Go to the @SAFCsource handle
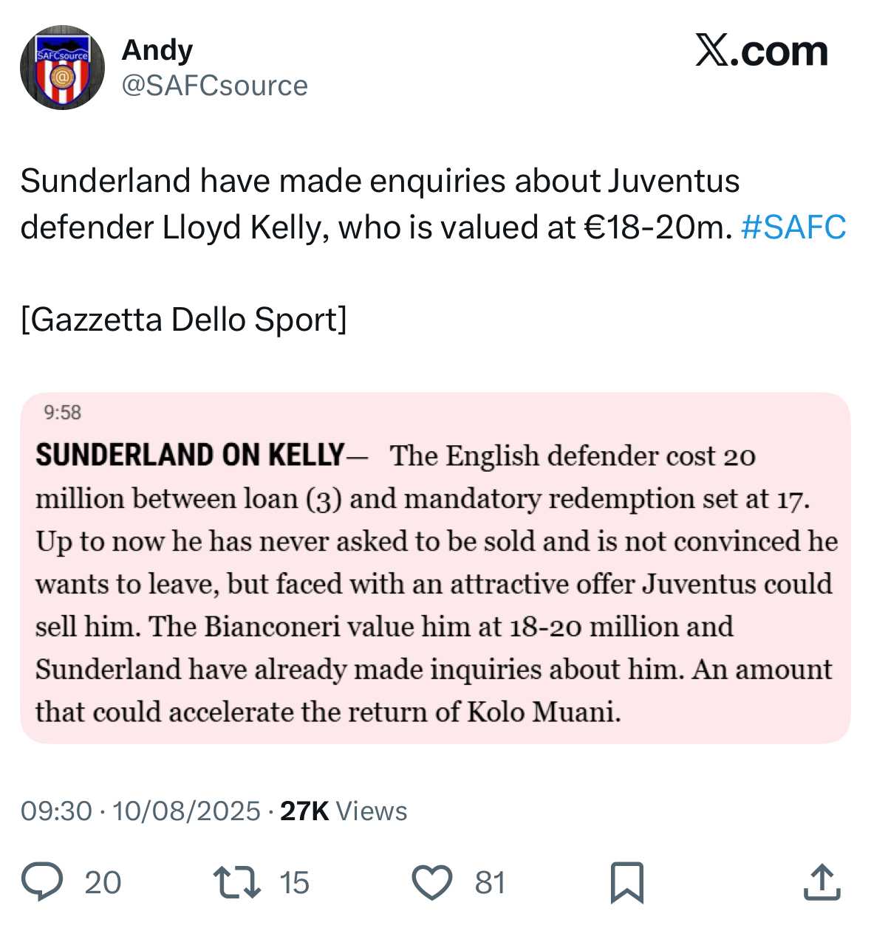 pyautogui.click(x=214, y=86)
